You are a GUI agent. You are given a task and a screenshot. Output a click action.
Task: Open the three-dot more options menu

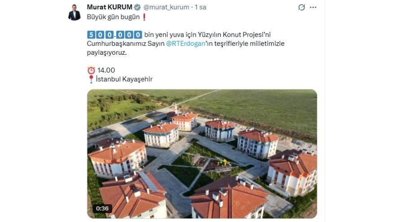313,7
